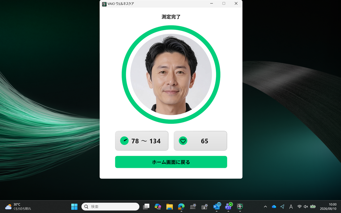Click the green heart rate icon
The height and width of the screenshot is (213, 341).
183,141
